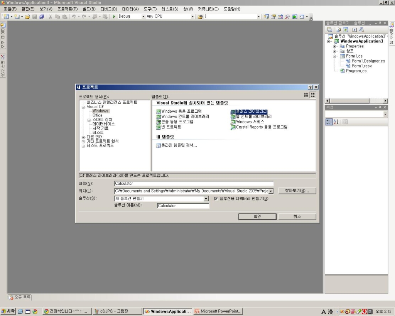Select Windows 서비스 template
The image size is (395, 316).
click(247, 122)
